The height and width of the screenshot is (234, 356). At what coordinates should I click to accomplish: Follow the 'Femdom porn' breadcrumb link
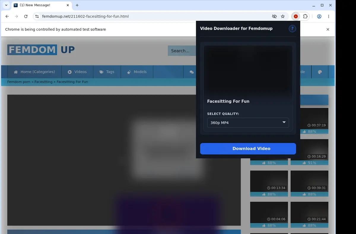pos(19,82)
